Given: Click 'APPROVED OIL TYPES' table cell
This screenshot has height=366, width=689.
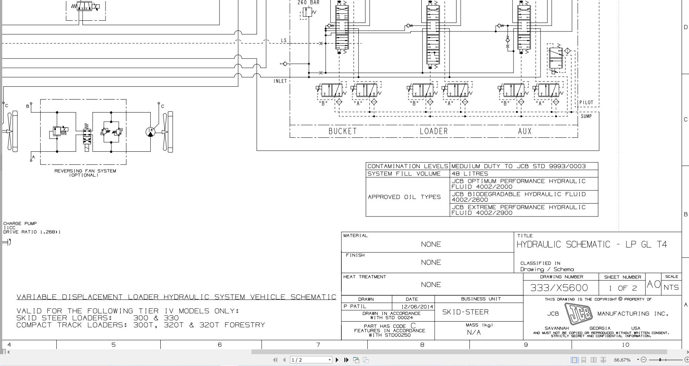Looking at the screenshot, I should point(408,197).
